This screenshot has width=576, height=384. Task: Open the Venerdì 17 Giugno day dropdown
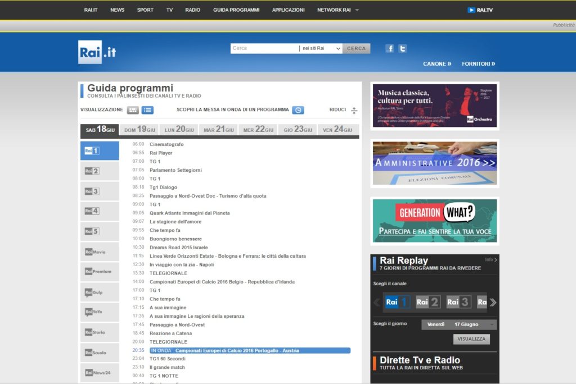point(458,324)
